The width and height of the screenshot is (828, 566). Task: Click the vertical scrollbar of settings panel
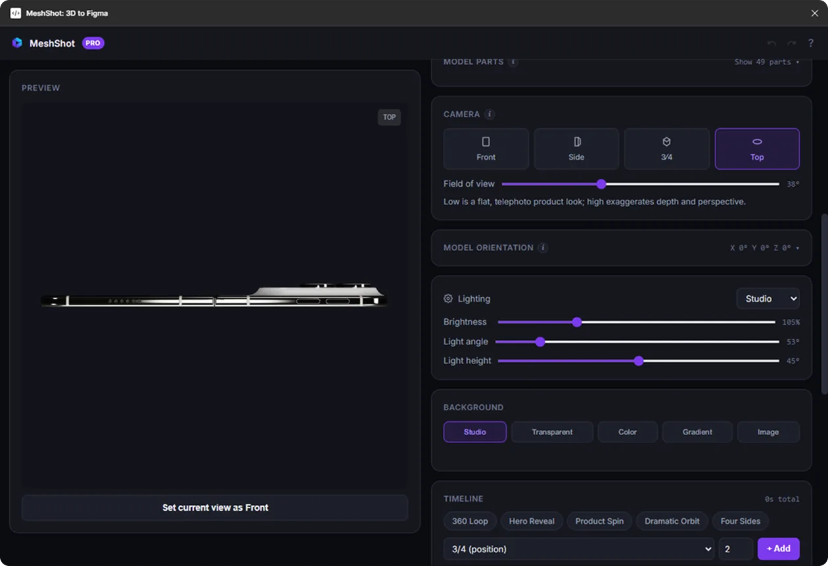click(824, 304)
